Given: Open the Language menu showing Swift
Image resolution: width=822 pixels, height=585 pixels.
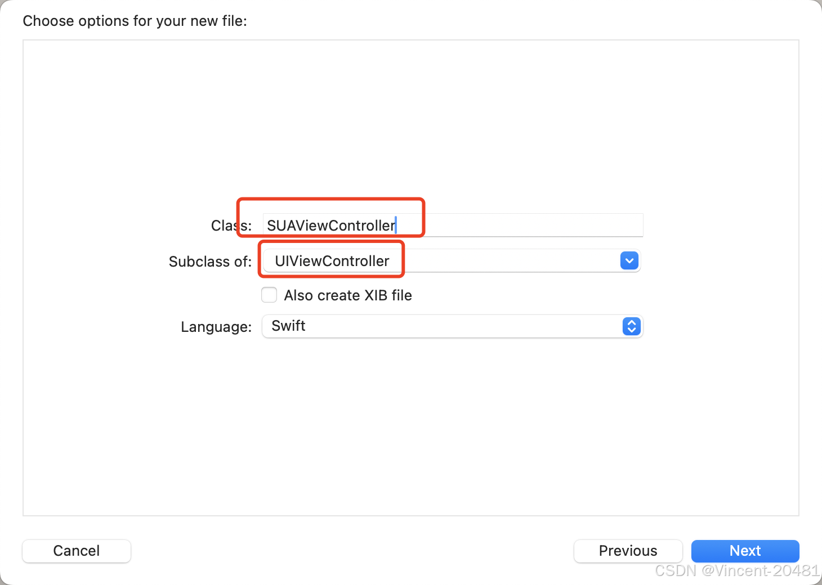Looking at the screenshot, I should (x=453, y=326).
